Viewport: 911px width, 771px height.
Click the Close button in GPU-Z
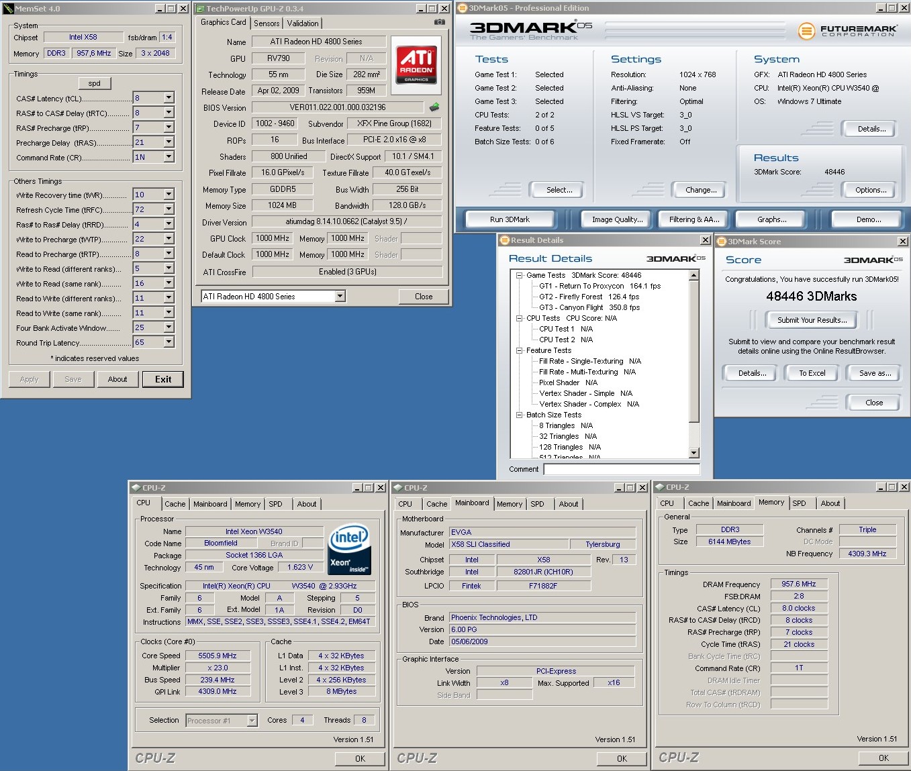click(x=424, y=296)
